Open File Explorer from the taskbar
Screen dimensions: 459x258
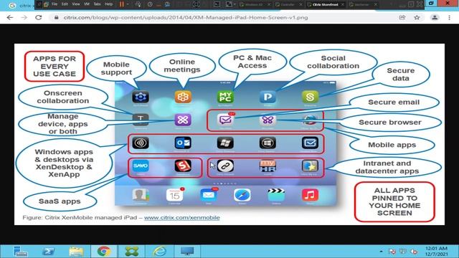coord(76,252)
